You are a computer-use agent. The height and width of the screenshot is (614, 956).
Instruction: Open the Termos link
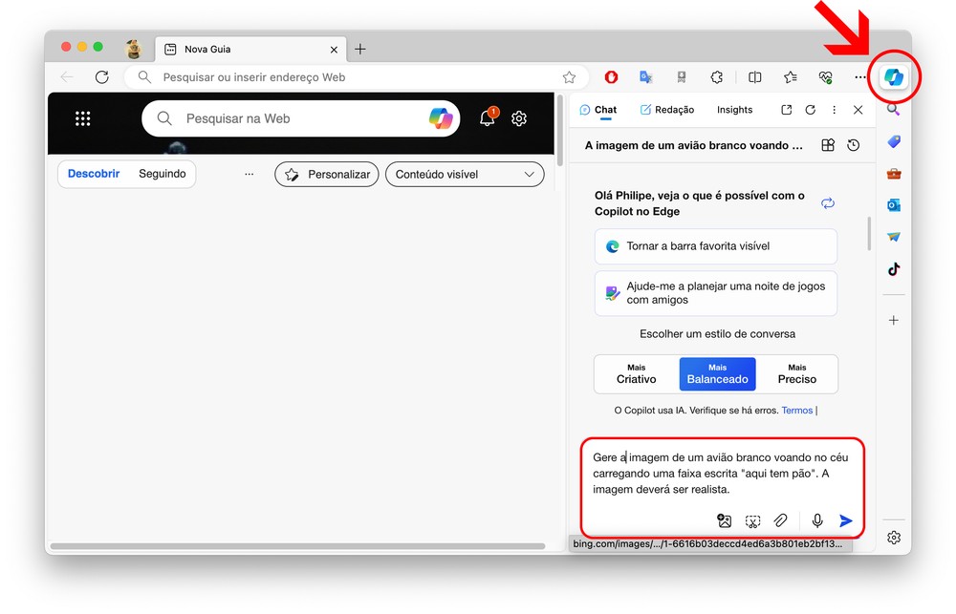(797, 411)
